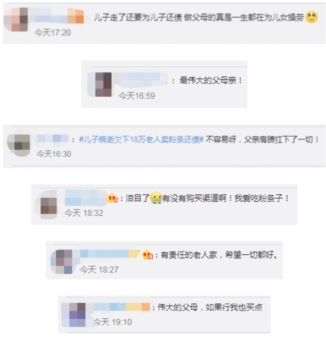The width and height of the screenshot is (326, 337).
Task: Click the crown level-5 badge icon
Action: click(x=147, y=255)
